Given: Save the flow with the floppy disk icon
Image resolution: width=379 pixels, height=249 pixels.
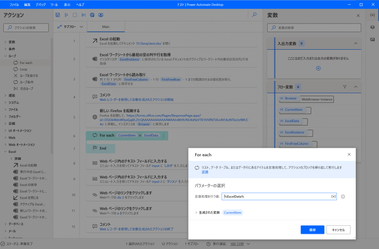Looking at the screenshot, I should 57,15.
